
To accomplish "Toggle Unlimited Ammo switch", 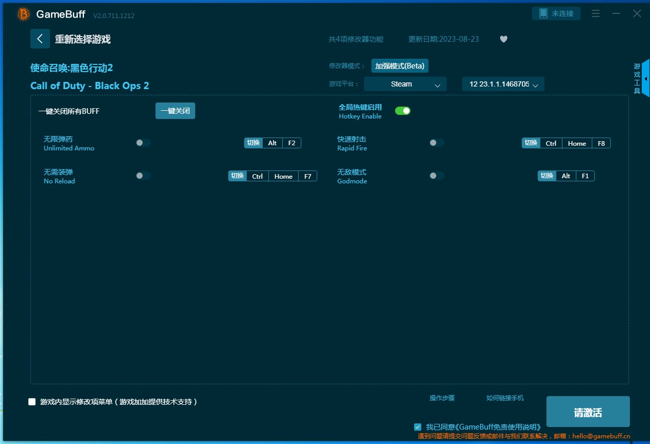I will (x=143, y=143).
